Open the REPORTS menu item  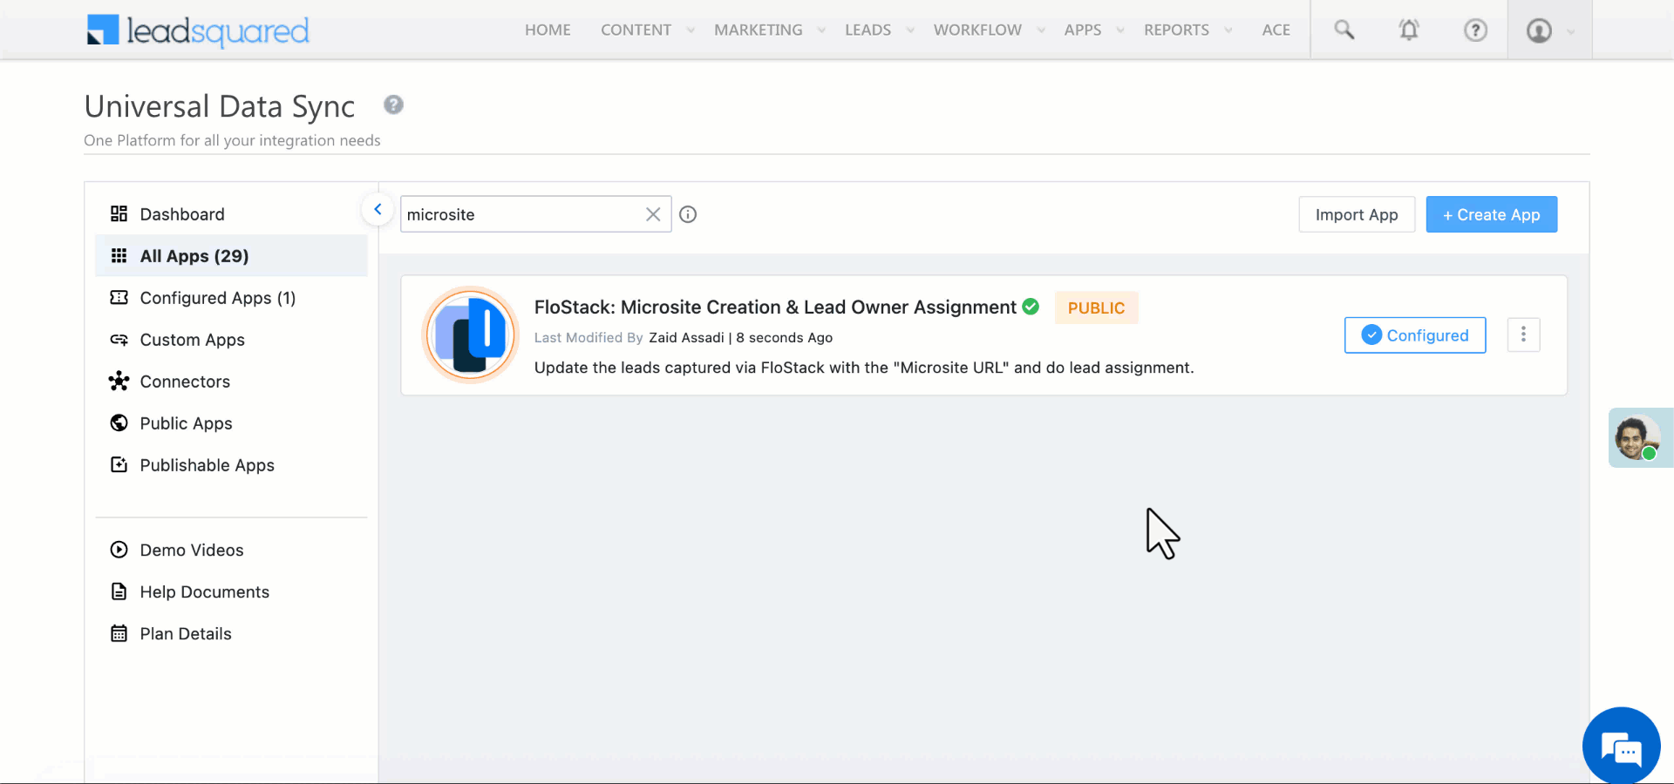1176,29
